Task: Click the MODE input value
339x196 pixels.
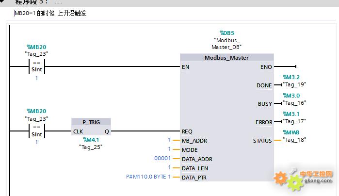Action: pyautogui.click(x=169, y=150)
